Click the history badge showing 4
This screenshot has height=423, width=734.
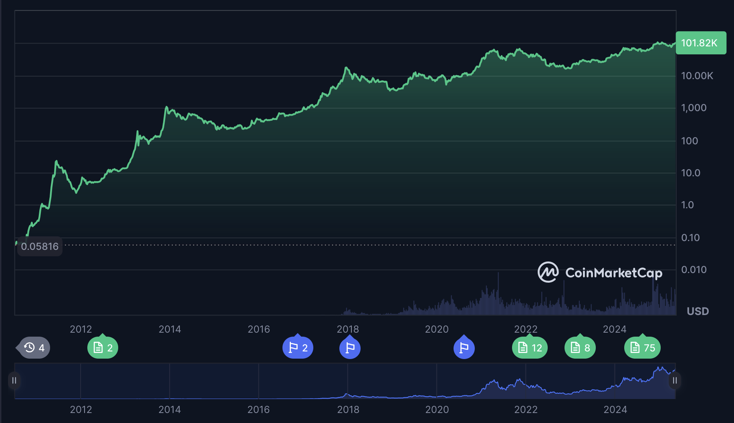[34, 348]
